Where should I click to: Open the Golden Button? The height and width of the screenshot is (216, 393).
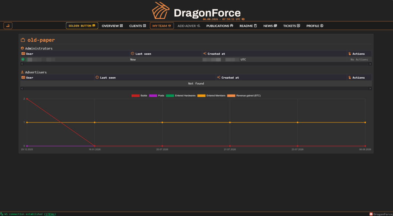[82, 25]
